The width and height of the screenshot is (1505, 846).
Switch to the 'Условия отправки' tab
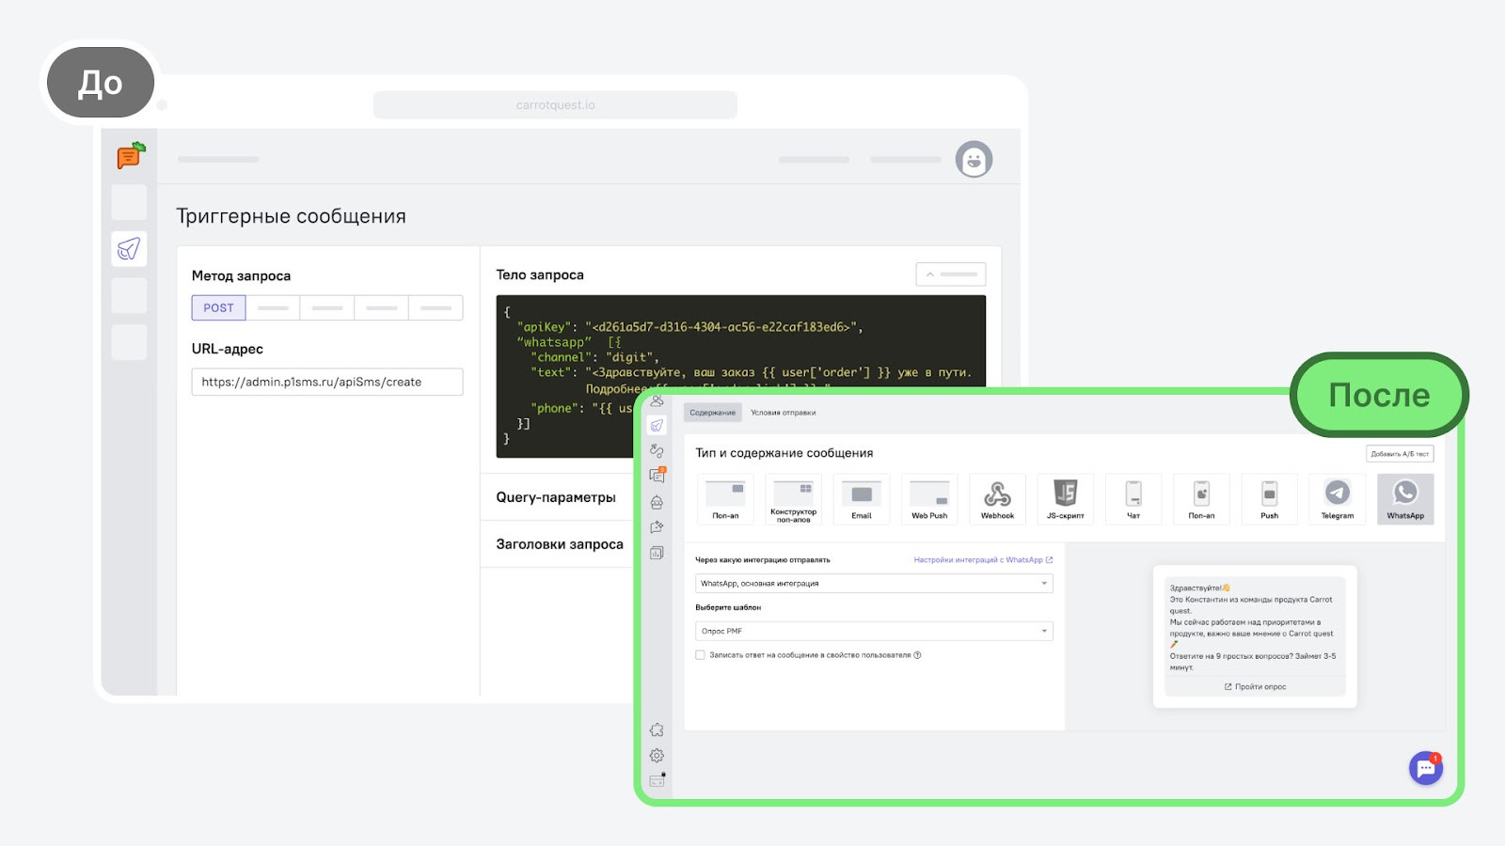tap(783, 413)
